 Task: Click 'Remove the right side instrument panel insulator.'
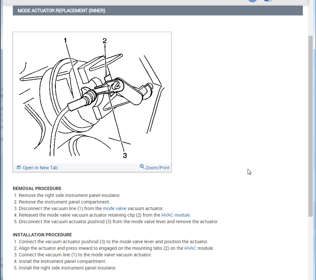click(x=69, y=195)
